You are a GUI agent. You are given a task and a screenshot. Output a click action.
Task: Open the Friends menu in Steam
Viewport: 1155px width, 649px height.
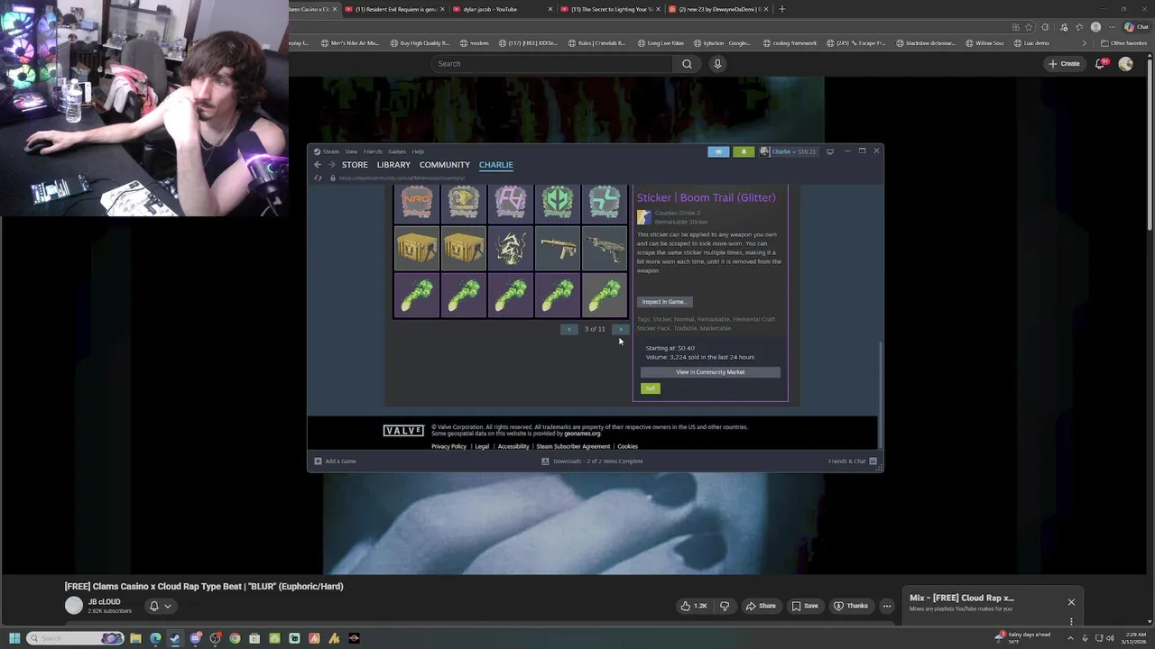tap(373, 151)
